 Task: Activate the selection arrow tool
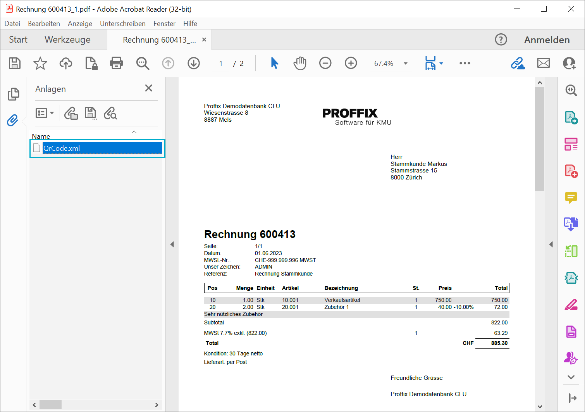tap(274, 63)
